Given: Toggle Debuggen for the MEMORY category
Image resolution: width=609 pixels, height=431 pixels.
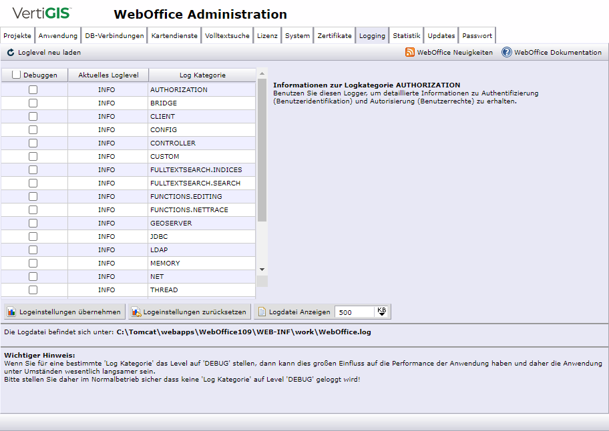Looking at the screenshot, I should 32,263.
